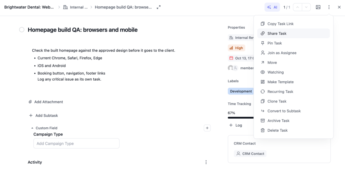Choose Archive Task
This screenshot has height=169, width=345.
click(x=293, y=121)
